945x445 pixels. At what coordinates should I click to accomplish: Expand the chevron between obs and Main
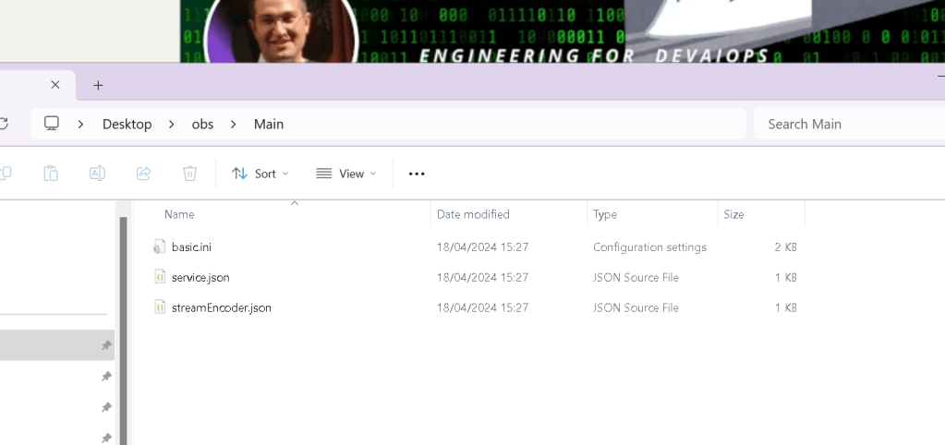tap(233, 124)
